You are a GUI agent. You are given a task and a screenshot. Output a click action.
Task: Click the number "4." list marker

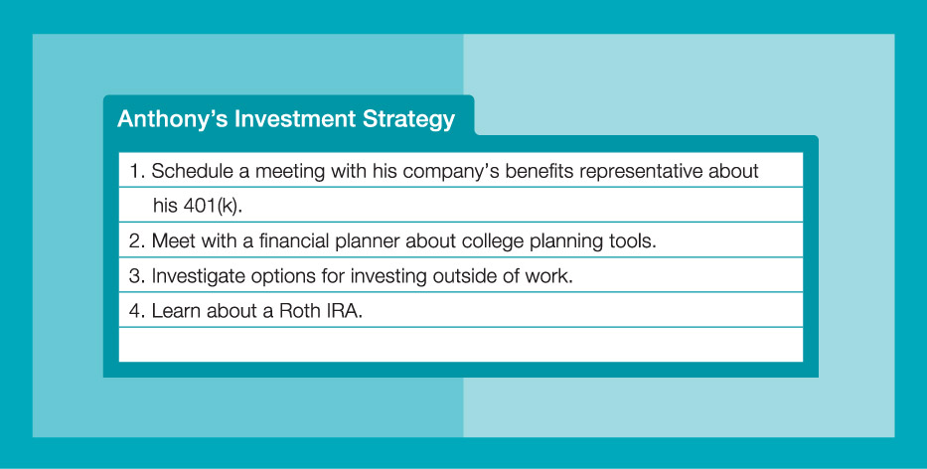137,310
